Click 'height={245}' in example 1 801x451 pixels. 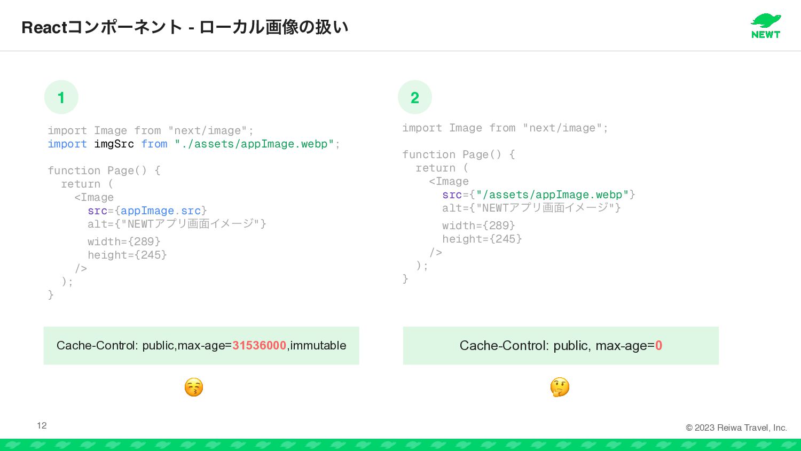[x=128, y=255]
